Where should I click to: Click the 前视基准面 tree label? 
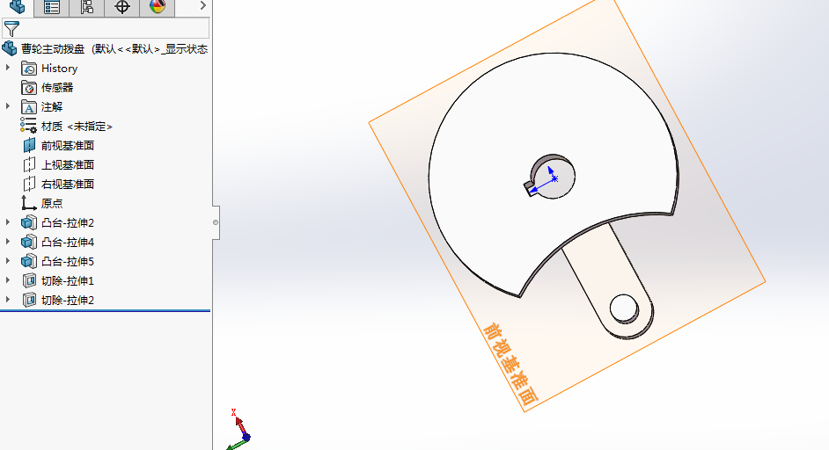(68, 146)
